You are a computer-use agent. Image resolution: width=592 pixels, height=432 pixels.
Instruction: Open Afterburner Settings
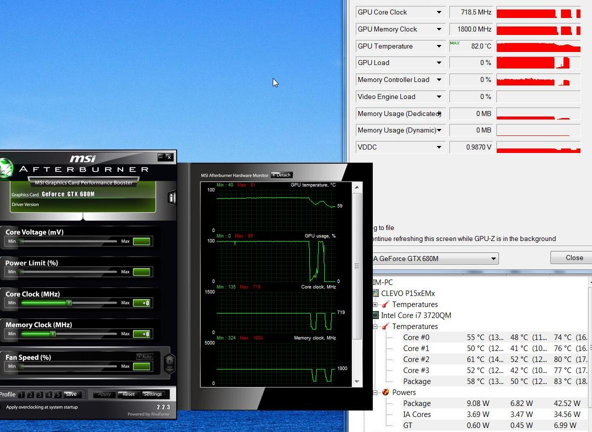point(153,394)
